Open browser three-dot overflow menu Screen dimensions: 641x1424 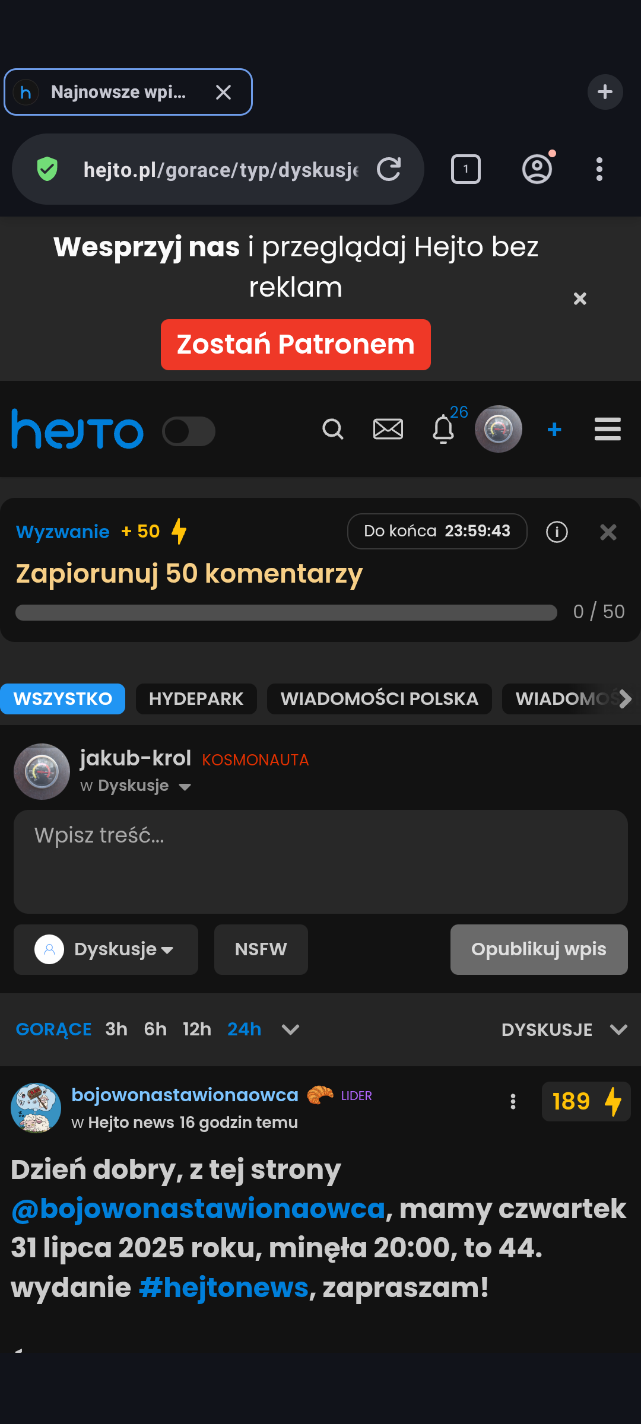point(599,169)
